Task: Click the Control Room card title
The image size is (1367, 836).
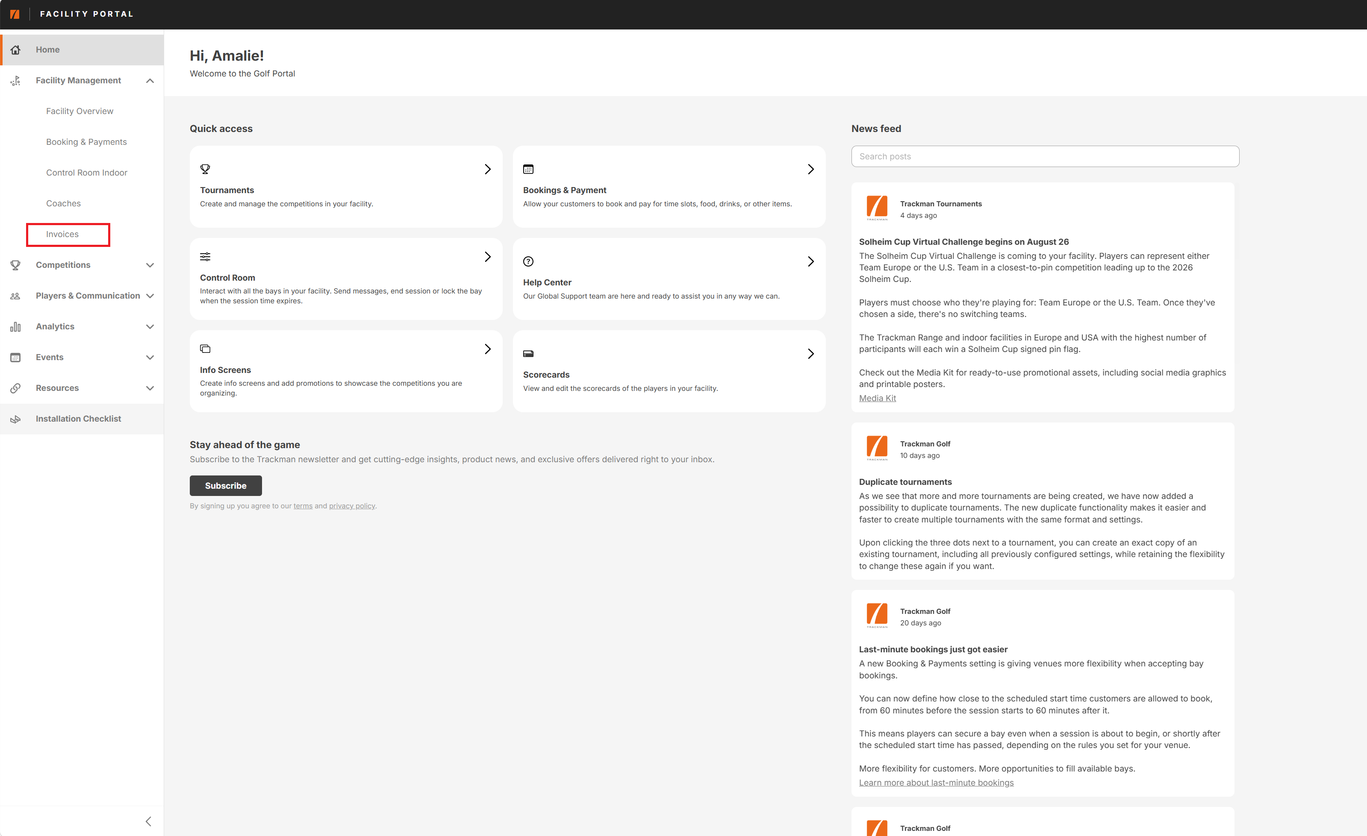Action: click(227, 278)
